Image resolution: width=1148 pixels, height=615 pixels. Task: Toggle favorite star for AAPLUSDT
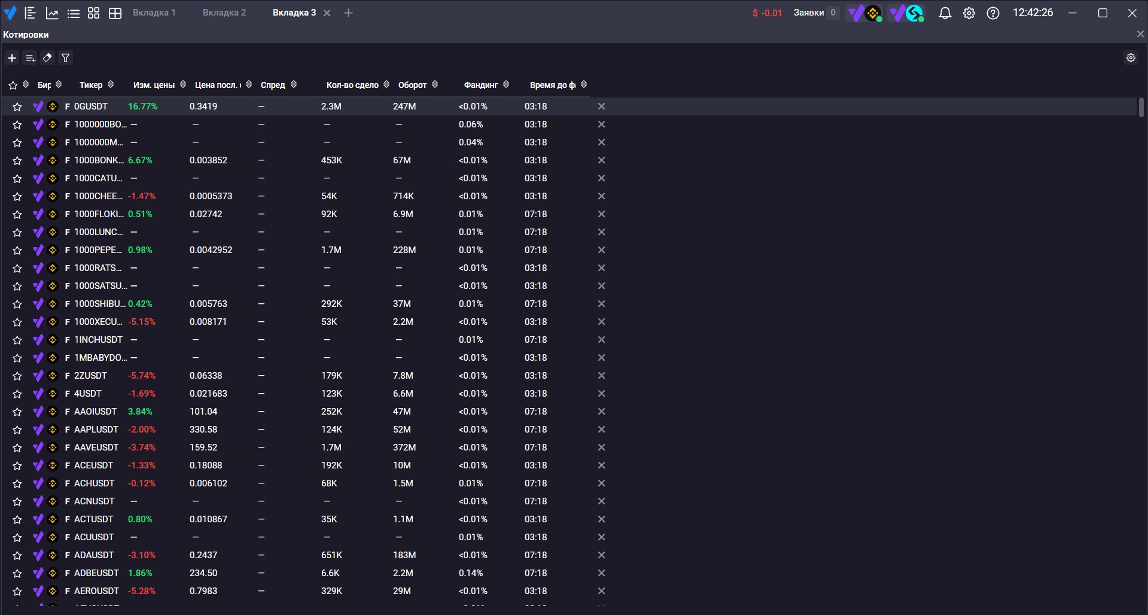coord(17,430)
